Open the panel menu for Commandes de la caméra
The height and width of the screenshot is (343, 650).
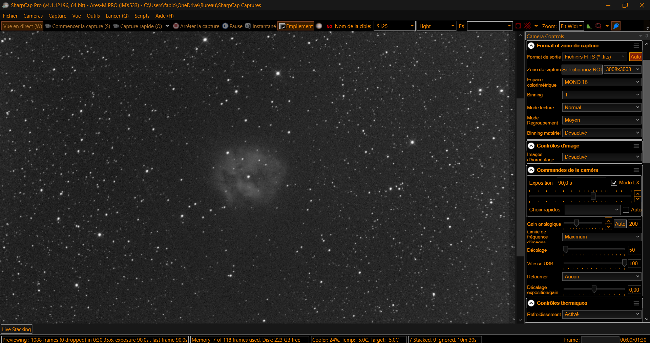coord(636,170)
